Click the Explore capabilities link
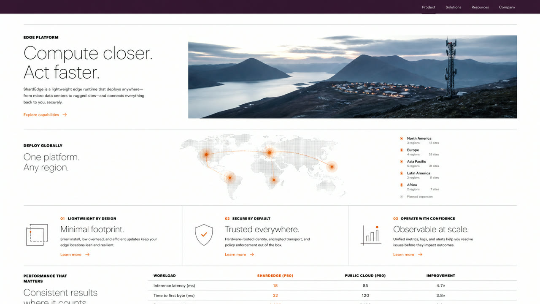Image resolution: width=540 pixels, height=304 pixels. tap(41, 115)
